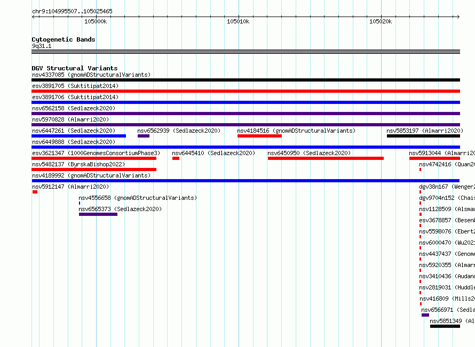The image size is (475, 347).
Task: Click the blue nsv6447261 variant bar
Action: tap(79, 136)
